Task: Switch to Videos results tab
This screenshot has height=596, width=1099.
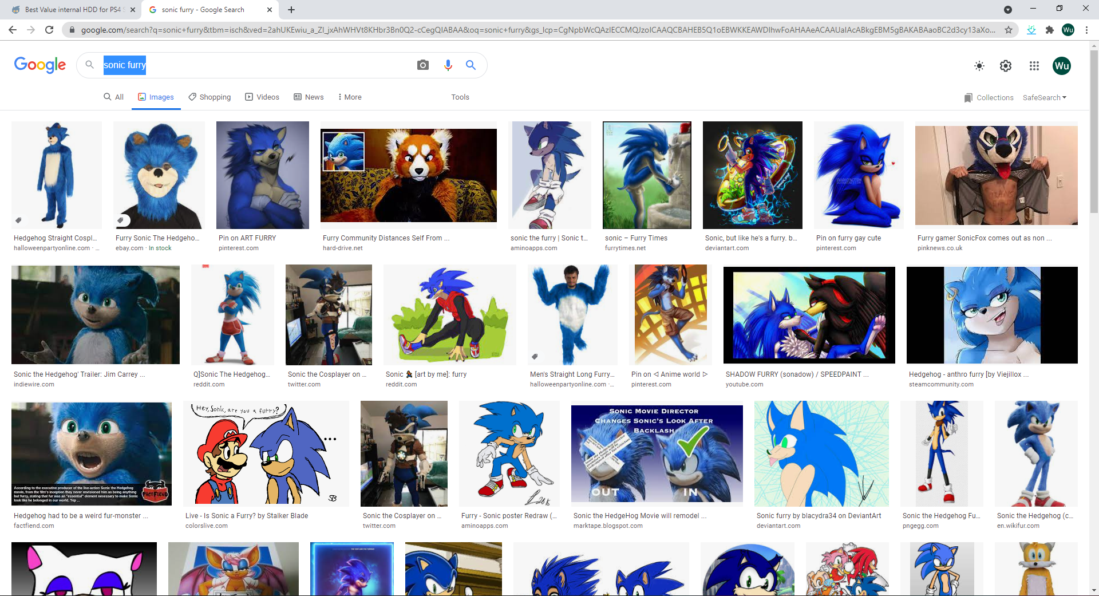Action: (262, 97)
